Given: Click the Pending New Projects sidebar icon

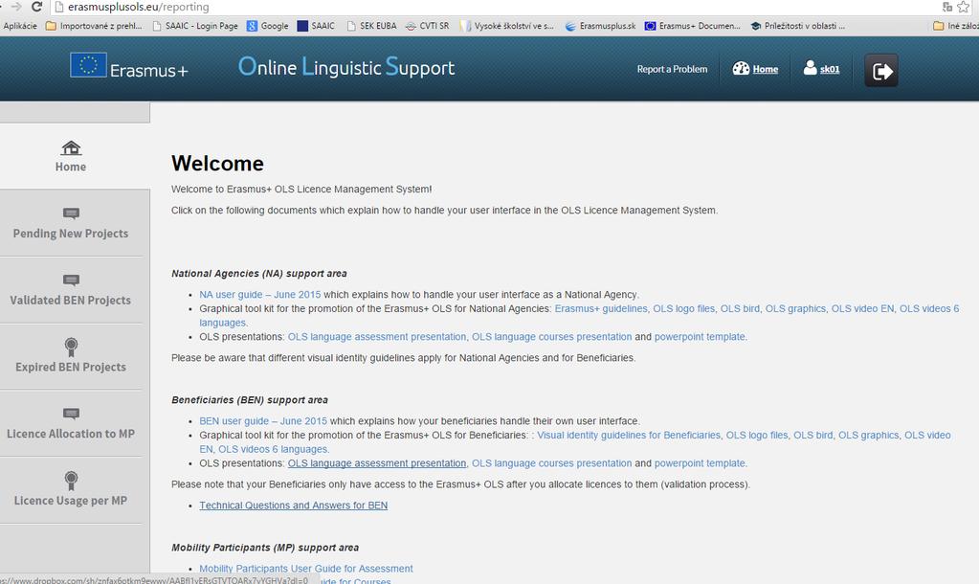Looking at the screenshot, I should 71,213.
